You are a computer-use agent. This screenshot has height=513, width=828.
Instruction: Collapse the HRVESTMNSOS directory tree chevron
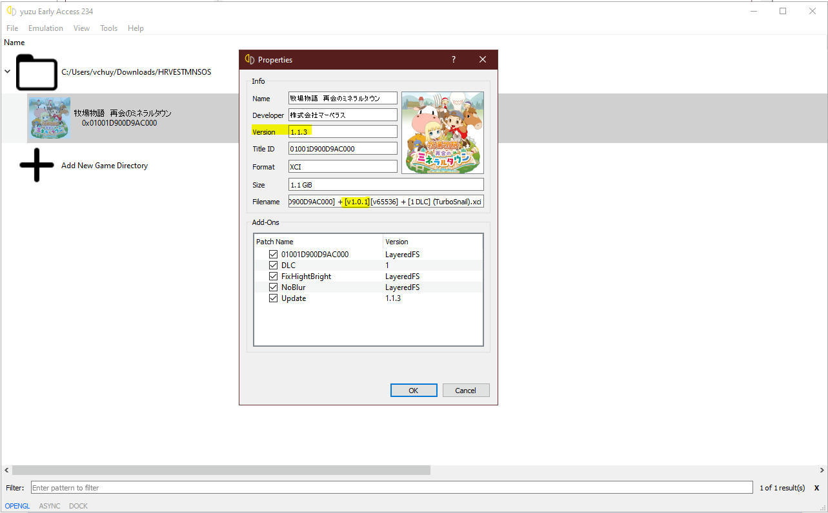[x=8, y=72]
